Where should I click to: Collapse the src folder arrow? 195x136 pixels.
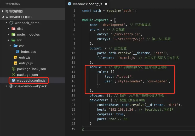[9, 40]
